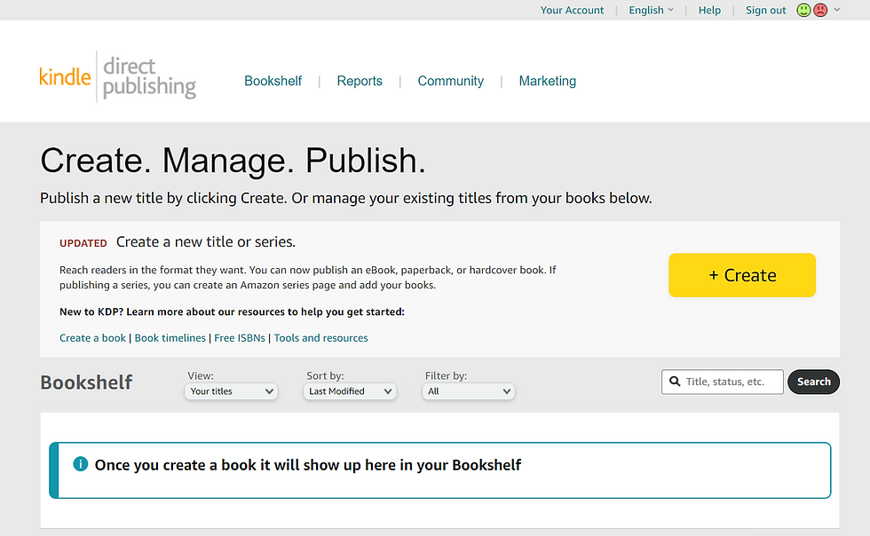Click the + Create button
The height and width of the screenshot is (536, 870).
(742, 275)
